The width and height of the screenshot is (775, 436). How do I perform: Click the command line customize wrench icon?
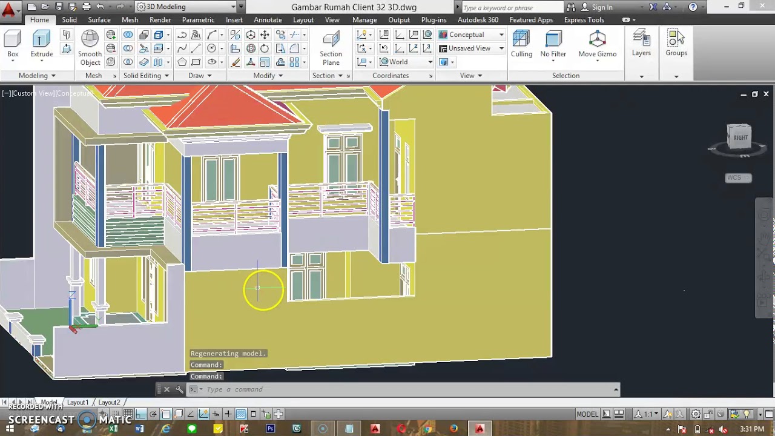pos(180,389)
